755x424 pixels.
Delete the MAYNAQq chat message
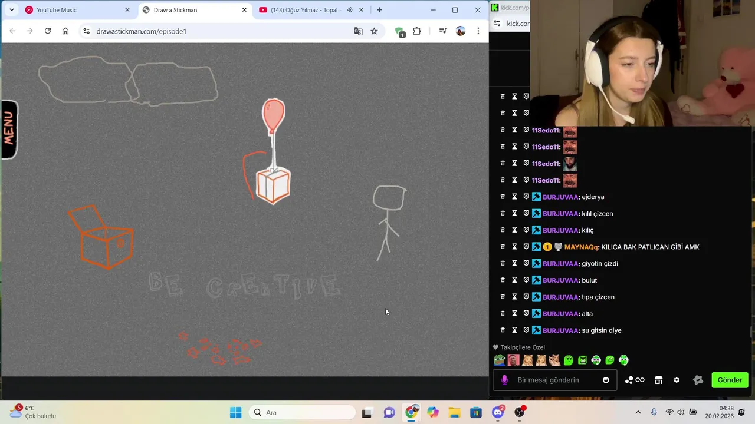click(x=503, y=247)
